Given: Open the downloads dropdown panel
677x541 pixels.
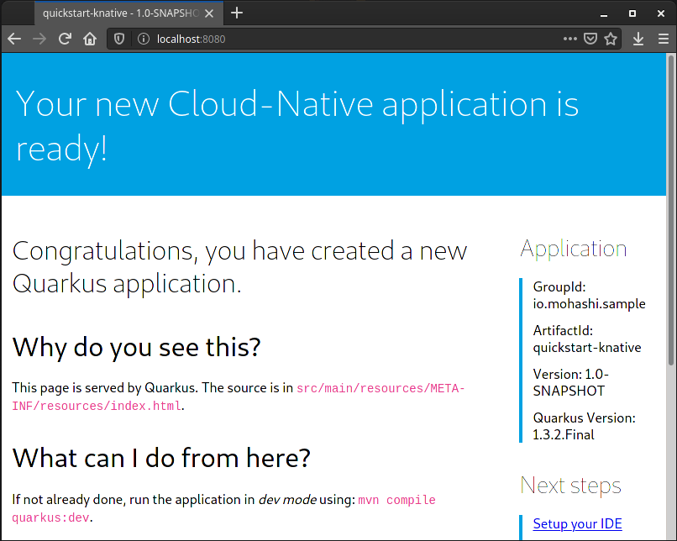Looking at the screenshot, I should pyautogui.click(x=638, y=39).
